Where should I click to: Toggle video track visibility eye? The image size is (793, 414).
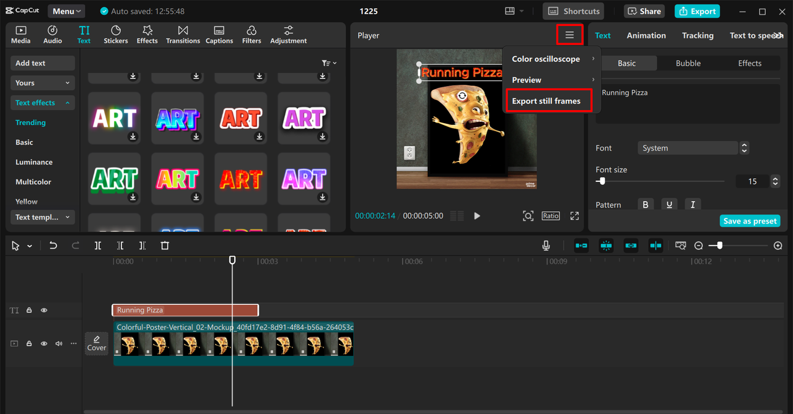click(x=44, y=343)
